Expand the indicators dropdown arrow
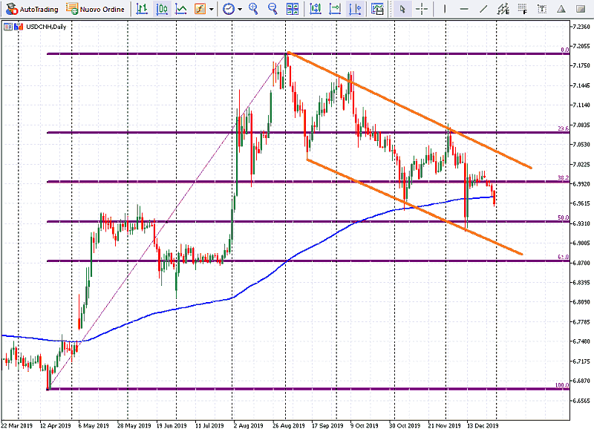This screenshot has height=429, width=594. click(x=212, y=9)
